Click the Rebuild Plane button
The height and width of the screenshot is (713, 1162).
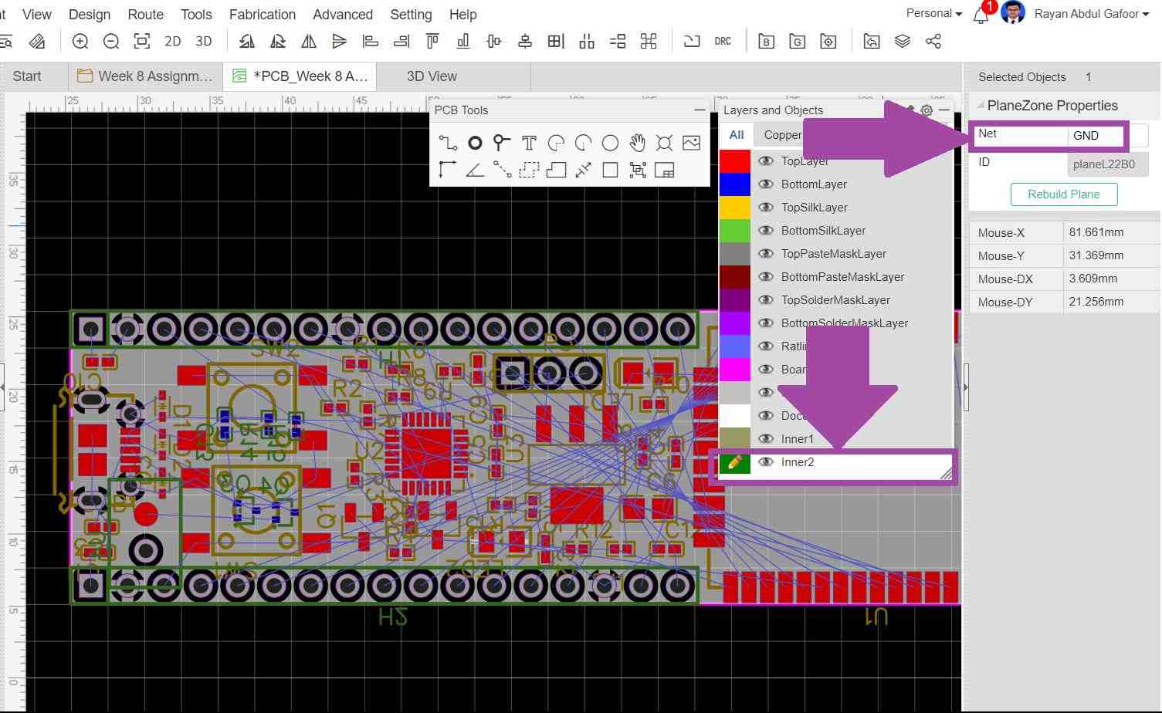tap(1063, 194)
